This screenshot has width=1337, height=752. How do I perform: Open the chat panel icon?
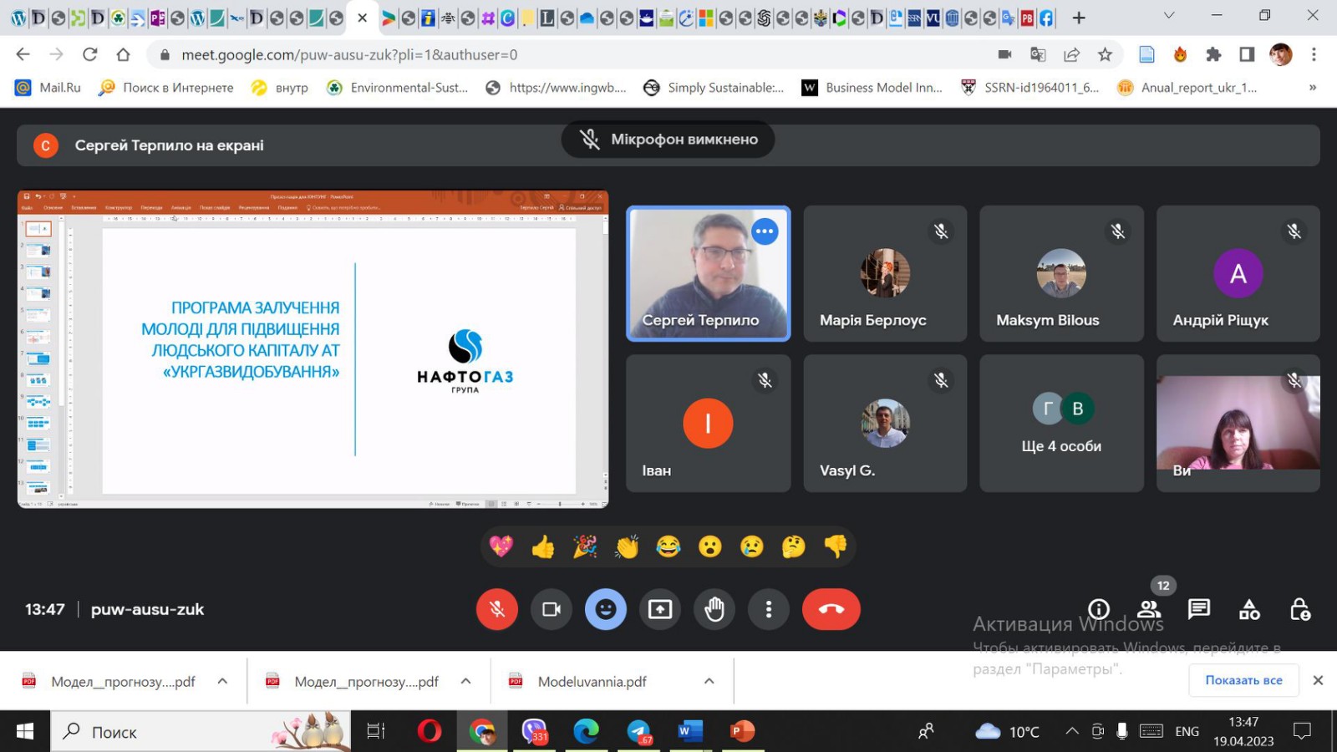tap(1199, 609)
